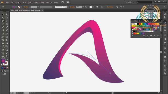Switch to the Brushes tab in panel

141,21
